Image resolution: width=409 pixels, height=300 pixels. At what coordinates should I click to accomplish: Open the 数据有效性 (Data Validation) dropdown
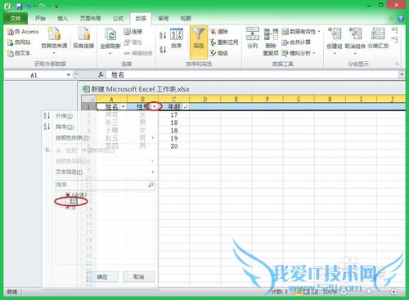pyautogui.click(x=301, y=32)
